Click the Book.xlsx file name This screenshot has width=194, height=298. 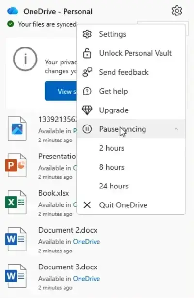point(54,193)
